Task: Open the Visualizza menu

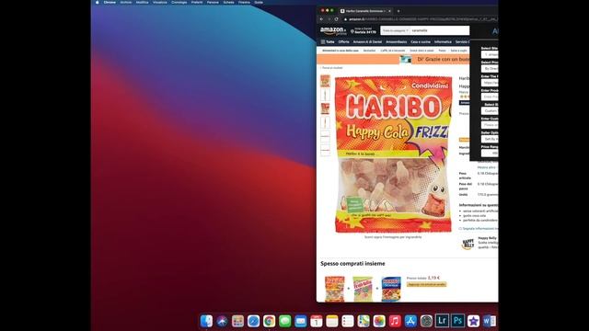Action: click(159, 2)
